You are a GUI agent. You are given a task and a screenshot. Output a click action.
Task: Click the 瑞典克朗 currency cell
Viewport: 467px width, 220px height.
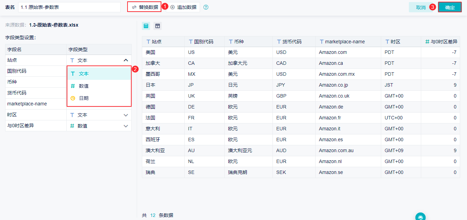[249, 172]
